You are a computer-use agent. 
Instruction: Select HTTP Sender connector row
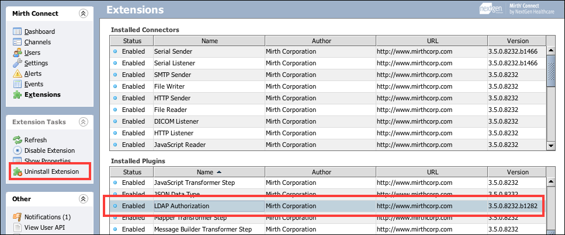click(x=328, y=98)
